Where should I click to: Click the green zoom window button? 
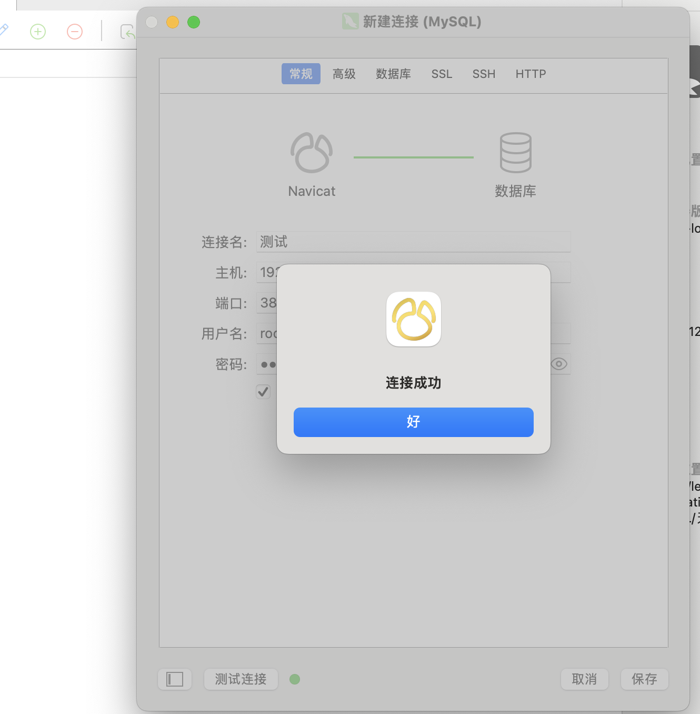(x=194, y=22)
